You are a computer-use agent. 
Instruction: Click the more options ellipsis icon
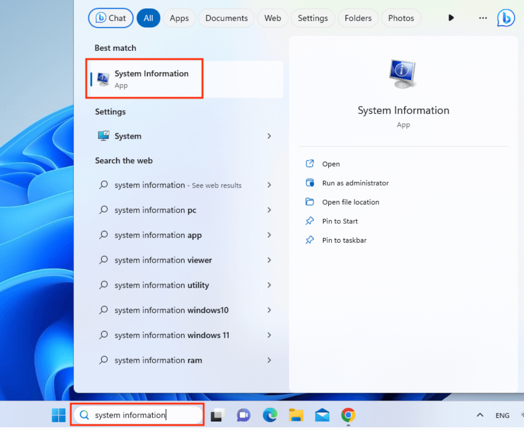pyautogui.click(x=483, y=18)
